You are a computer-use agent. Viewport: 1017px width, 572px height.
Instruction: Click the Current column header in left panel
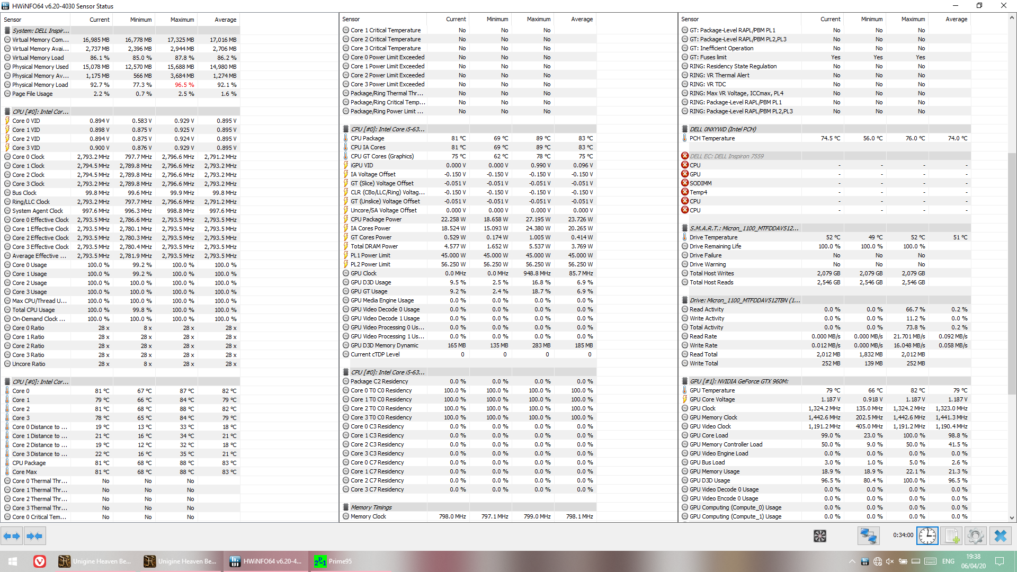coord(92,20)
